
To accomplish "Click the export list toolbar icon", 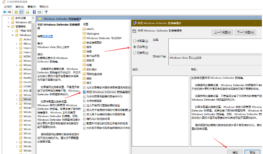I will (28, 12).
